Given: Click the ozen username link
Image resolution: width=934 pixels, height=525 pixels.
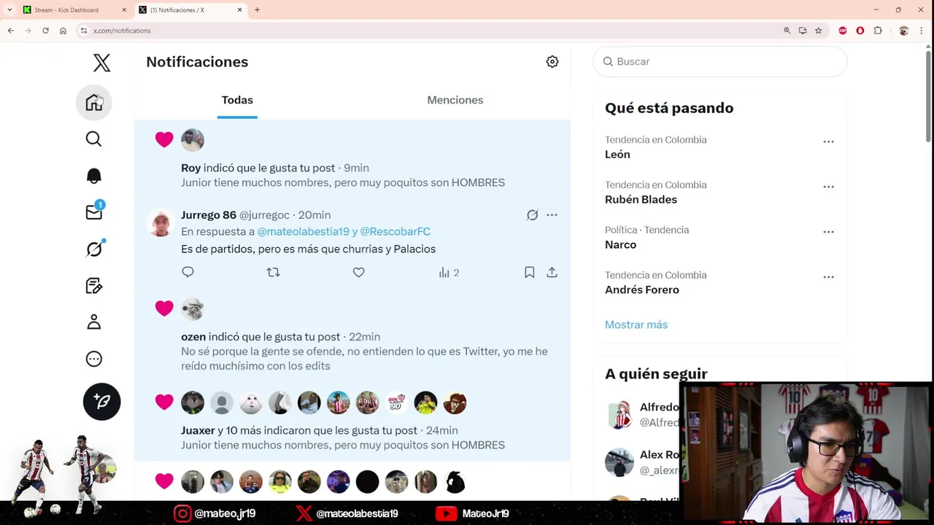Looking at the screenshot, I should pyautogui.click(x=193, y=337).
